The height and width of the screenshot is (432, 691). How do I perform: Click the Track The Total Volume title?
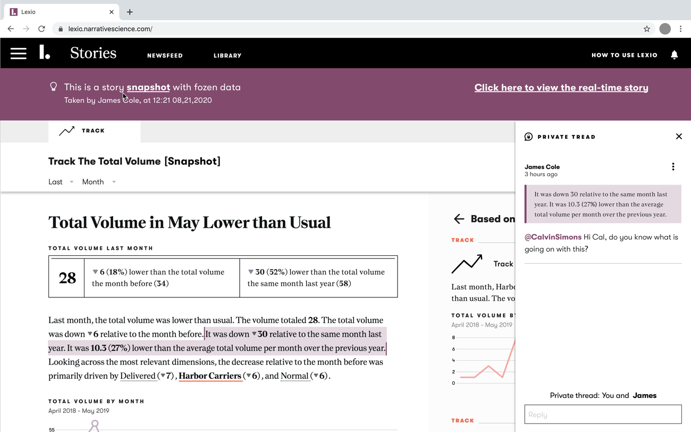134,161
